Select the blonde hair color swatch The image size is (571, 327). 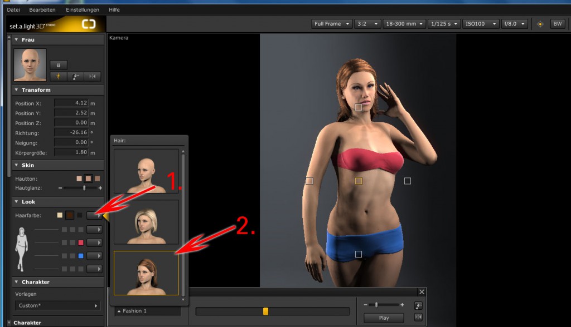pyautogui.click(x=60, y=215)
